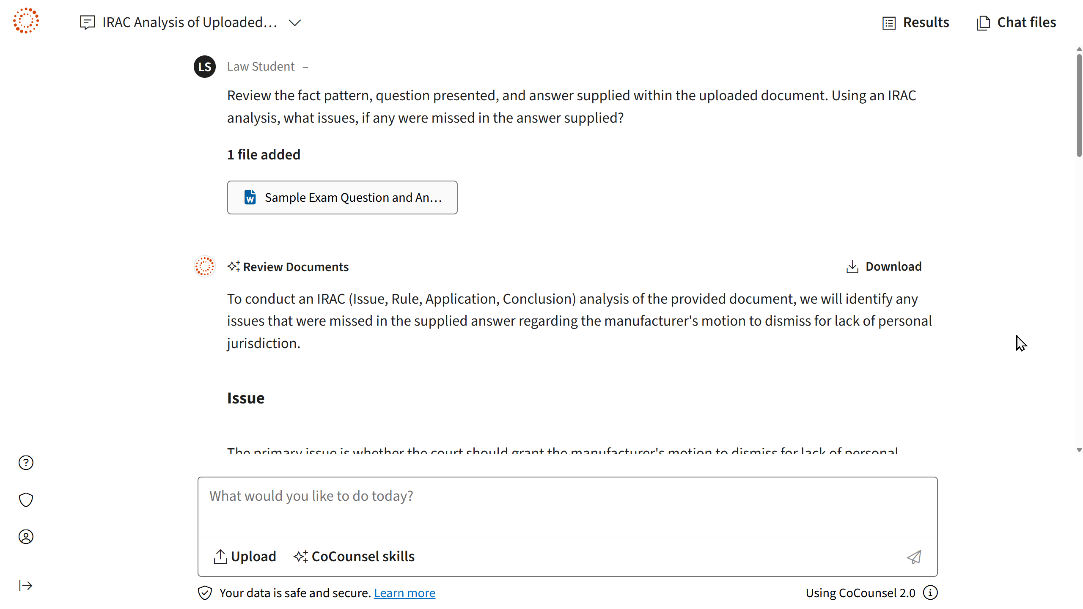Viewport: 1083px width, 609px height.
Task: Click the send message paper plane icon
Action: click(x=914, y=557)
